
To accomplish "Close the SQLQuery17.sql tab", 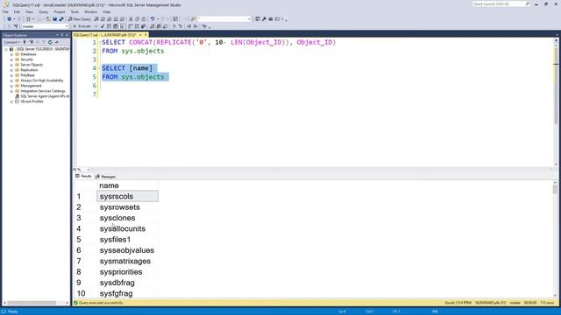I will (x=146, y=35).
